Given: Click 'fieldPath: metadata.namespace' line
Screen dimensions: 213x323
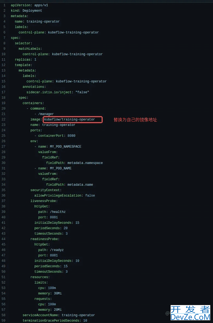Looking at the screenshot, I should click(x=74, y=163).
